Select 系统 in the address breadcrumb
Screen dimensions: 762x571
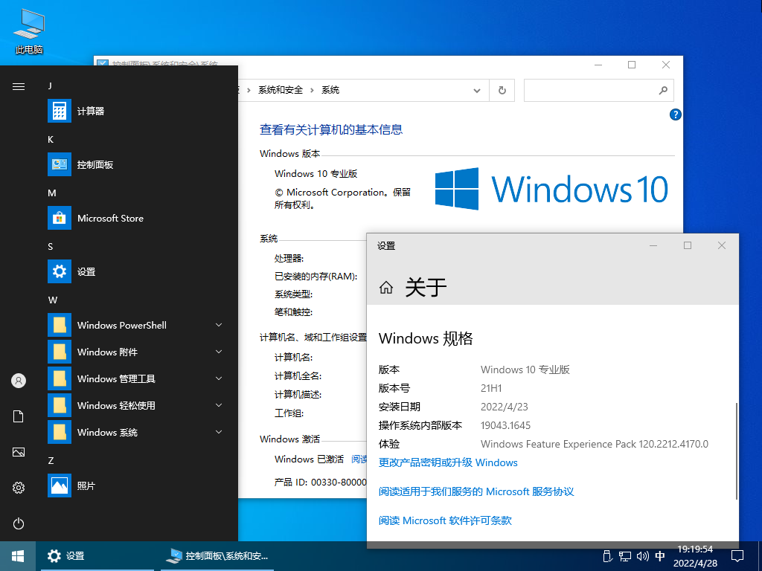(330, 90)
